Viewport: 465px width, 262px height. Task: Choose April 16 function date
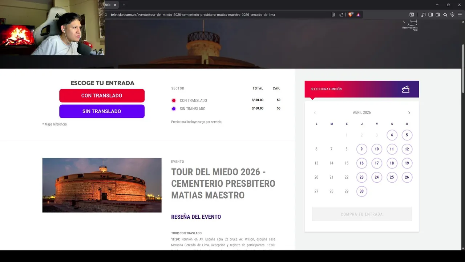click(362, 163)
